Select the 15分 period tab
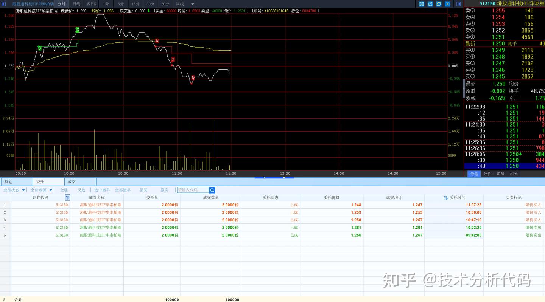The height and width of the screenshot is (302, 545). [135, 4]
